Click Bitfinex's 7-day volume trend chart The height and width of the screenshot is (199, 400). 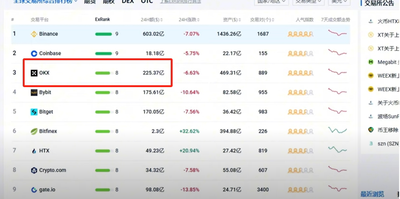pos(337,131)
